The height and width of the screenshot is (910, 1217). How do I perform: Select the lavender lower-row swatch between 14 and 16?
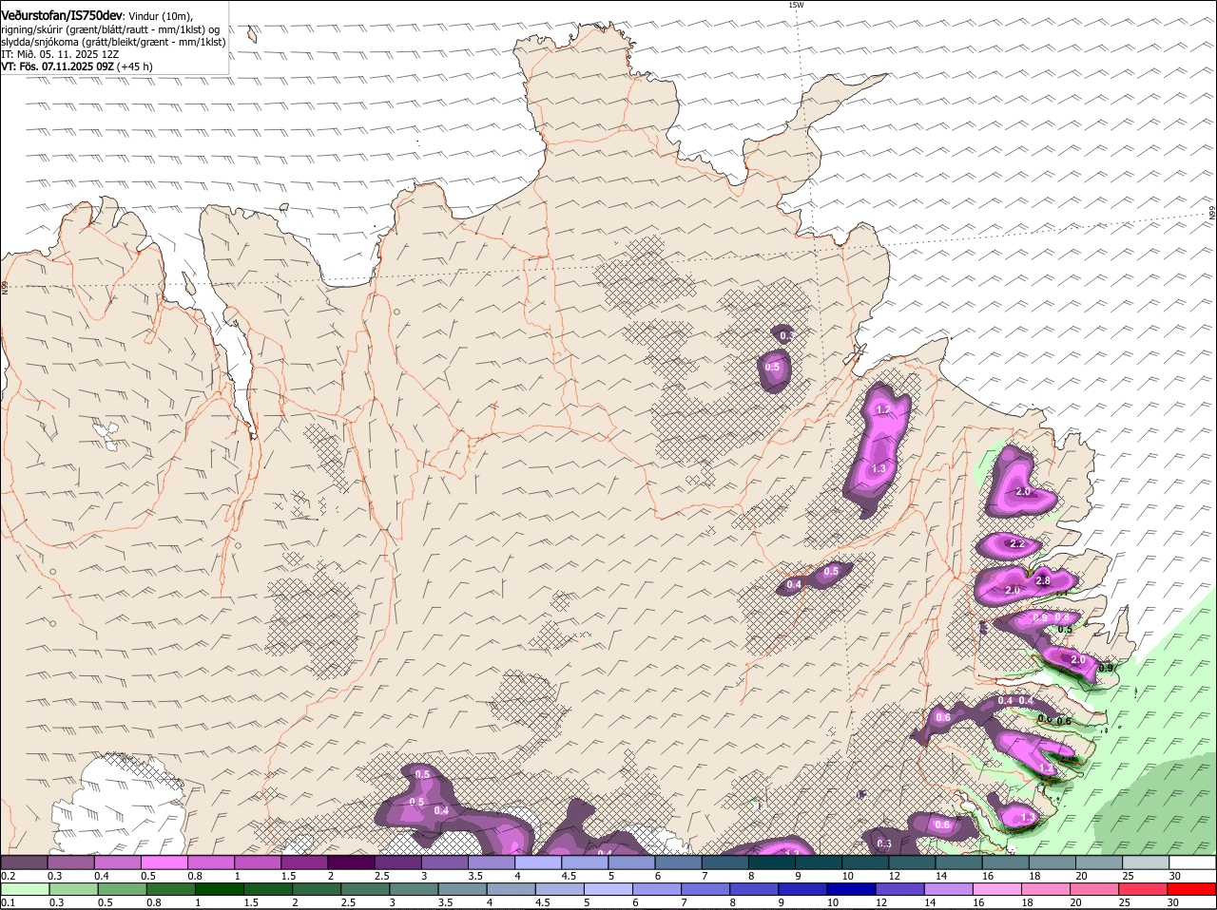pos(949,890)
